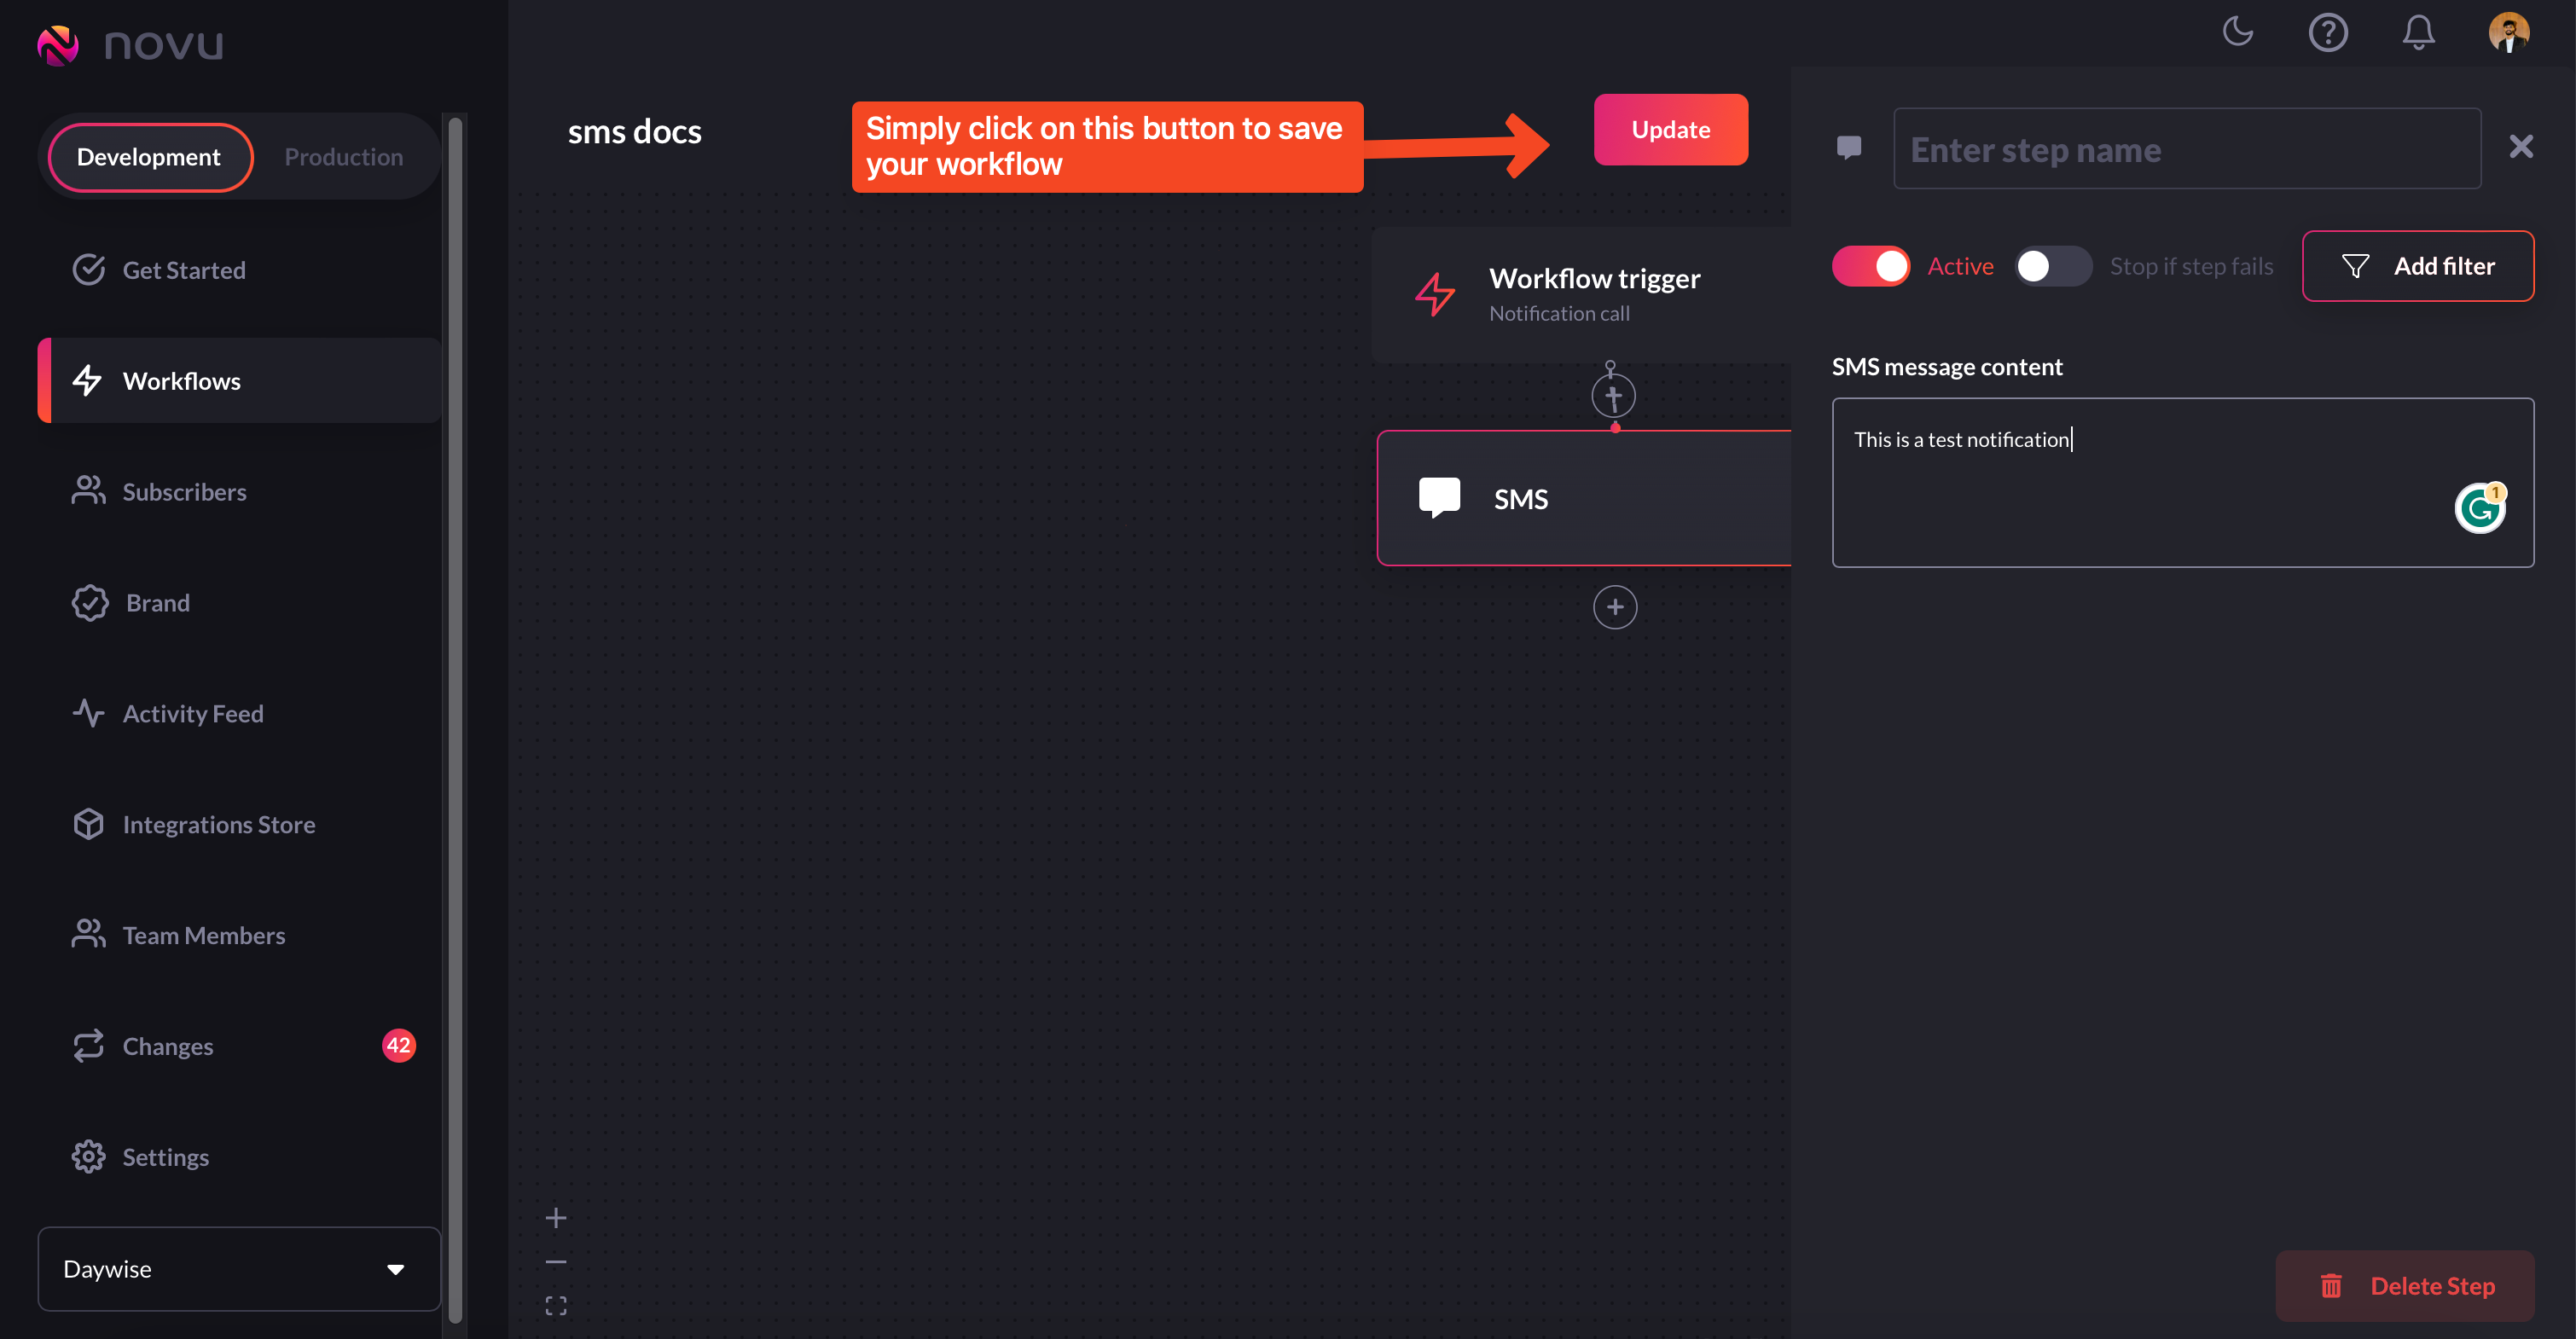Add step below the SMS node
Viewport: 2576px width, 1339px height.
pyautogui.click(x=1614, y=607)
